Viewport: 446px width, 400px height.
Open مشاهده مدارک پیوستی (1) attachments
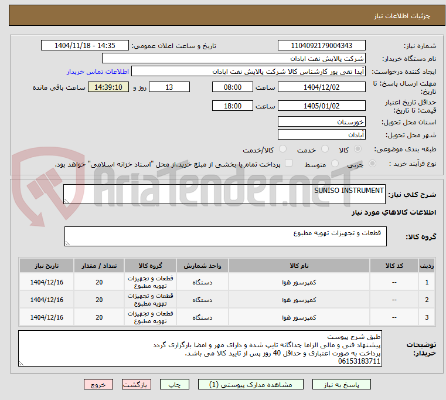(251, 384)
